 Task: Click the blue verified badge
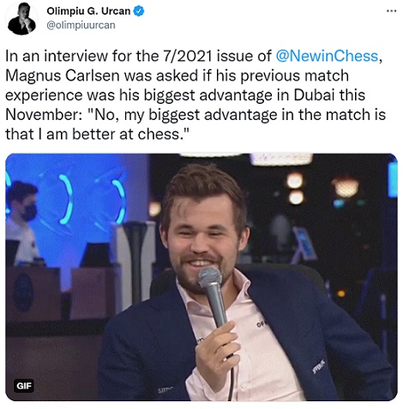(139, 11)
